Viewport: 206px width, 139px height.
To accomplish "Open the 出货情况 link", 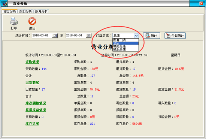I will (x=32, y=82).
